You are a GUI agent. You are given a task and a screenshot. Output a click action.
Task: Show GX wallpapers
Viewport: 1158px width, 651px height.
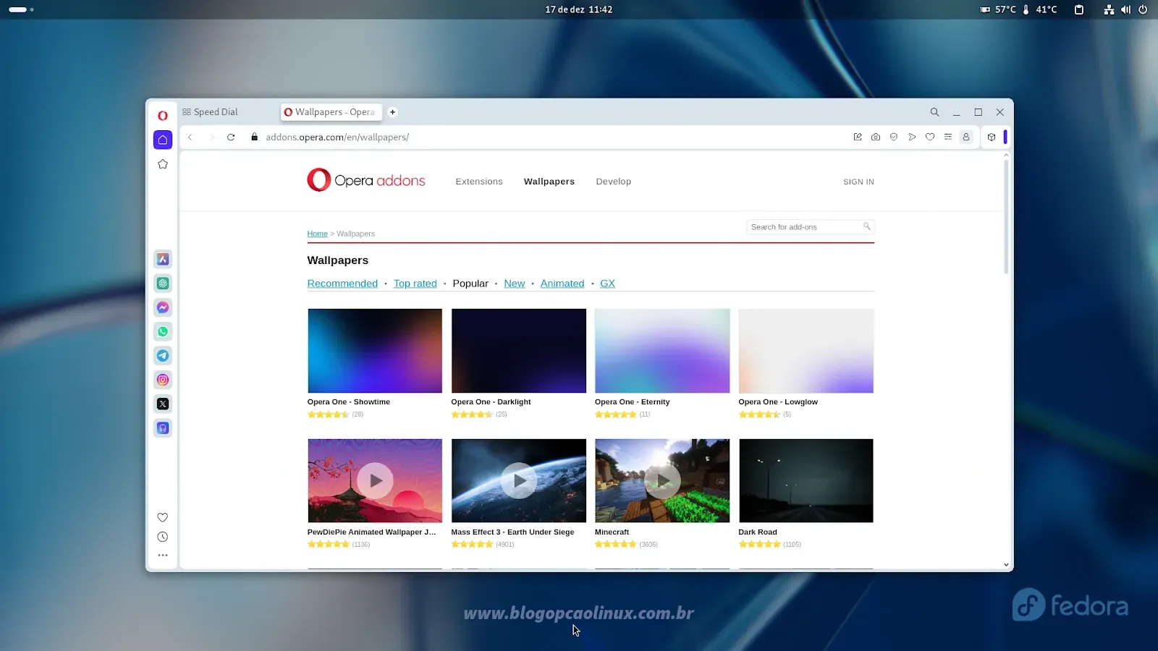(x=608, y=284)
